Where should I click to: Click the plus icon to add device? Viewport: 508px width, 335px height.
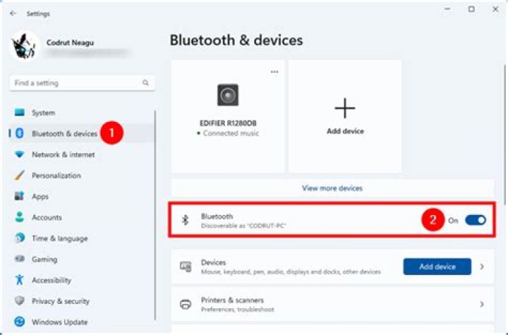[344, 108]
